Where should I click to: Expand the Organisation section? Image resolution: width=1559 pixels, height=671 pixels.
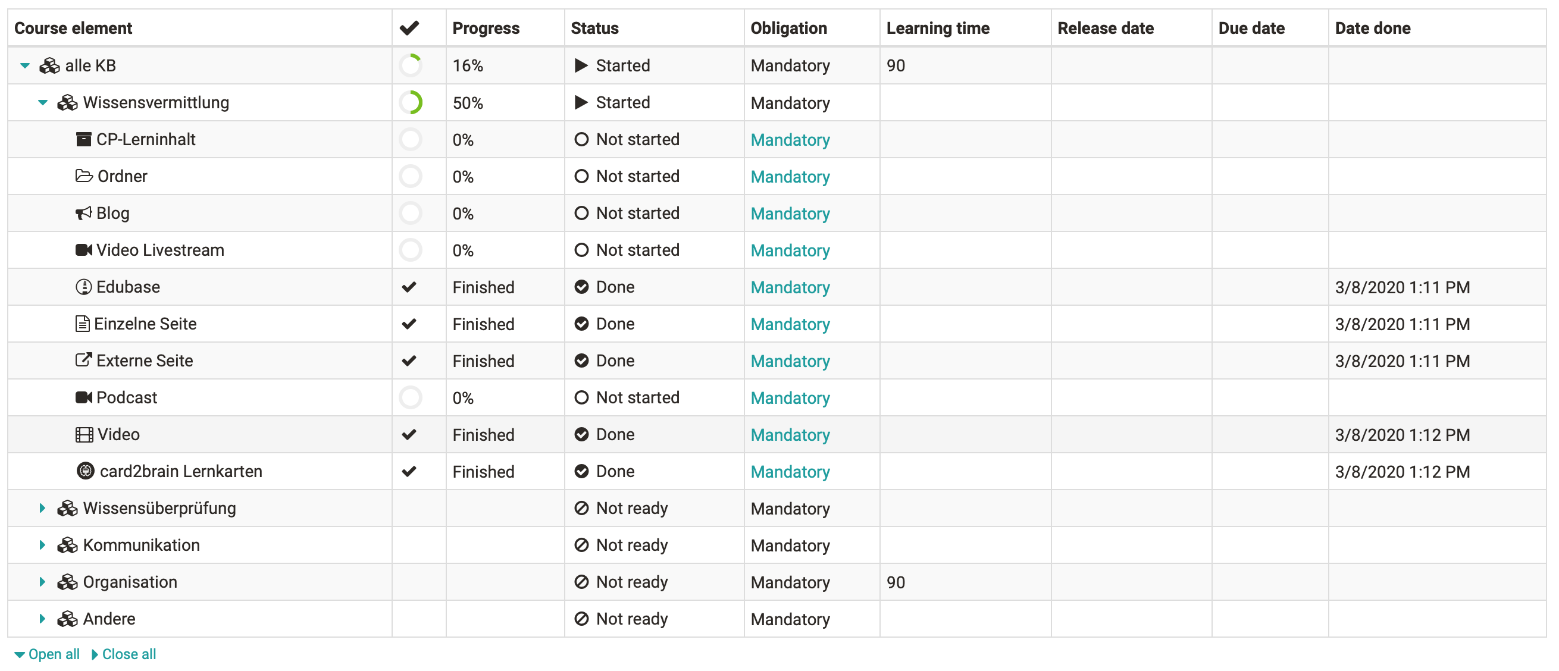[42, 581]
